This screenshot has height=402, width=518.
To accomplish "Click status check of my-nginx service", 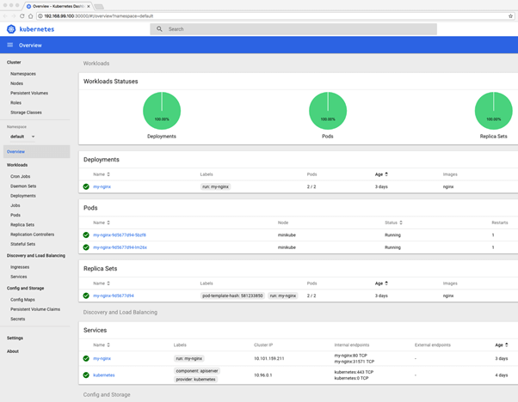I will (x=86, y=358).
